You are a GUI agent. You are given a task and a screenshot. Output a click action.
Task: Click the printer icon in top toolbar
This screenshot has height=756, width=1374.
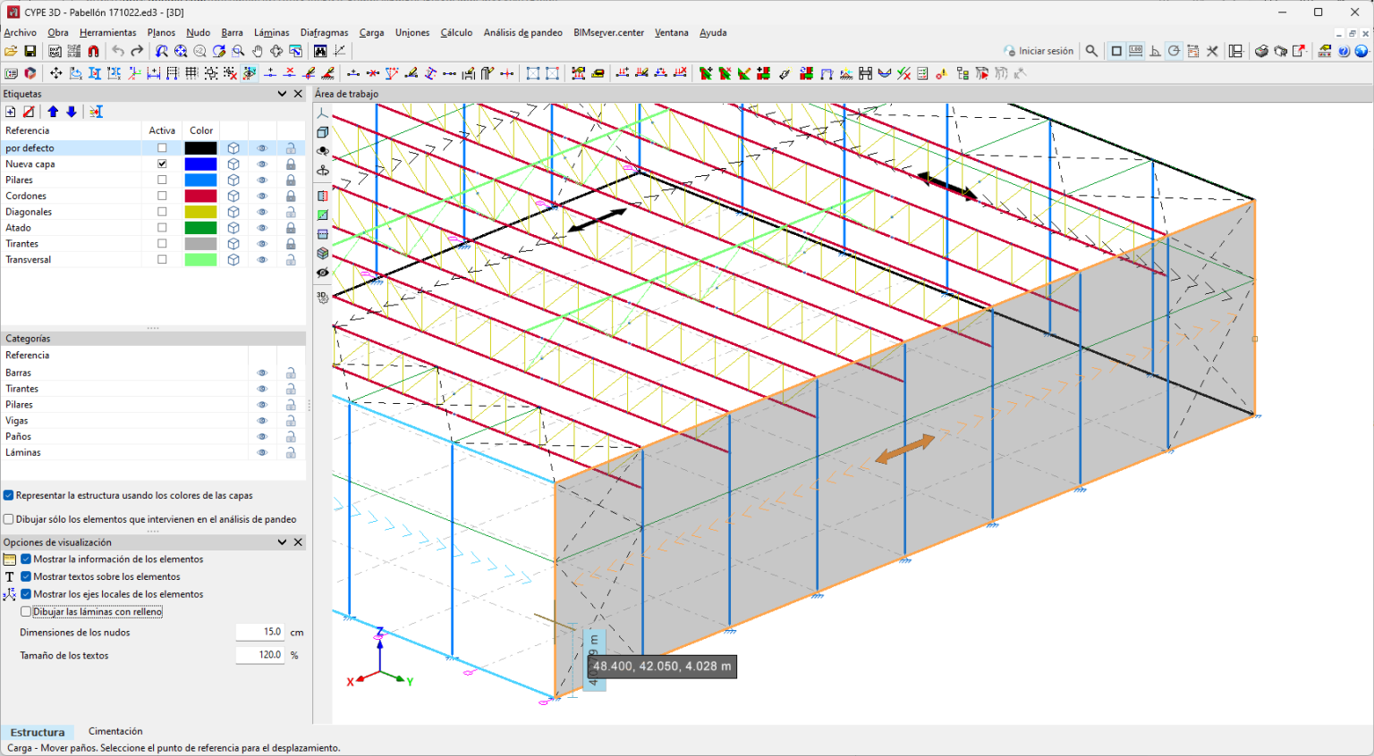tap(1261, 52)
